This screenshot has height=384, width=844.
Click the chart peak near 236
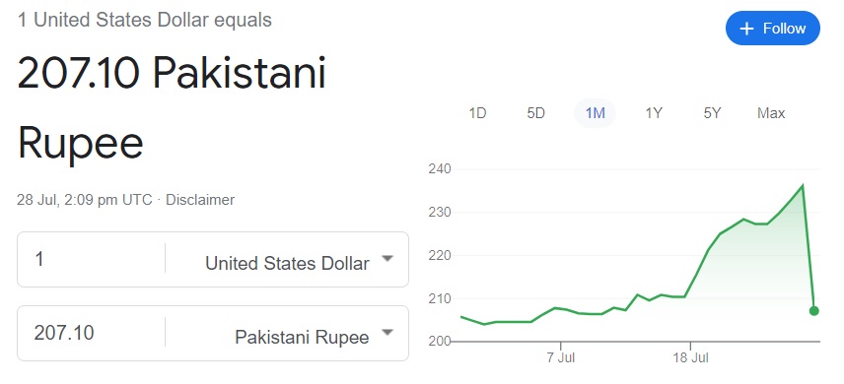coord(803,185)
